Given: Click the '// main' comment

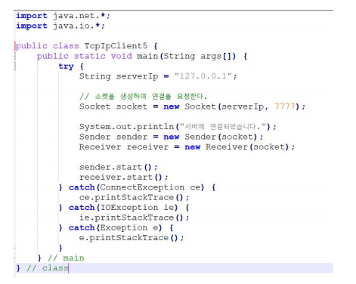Looking at the screenshot, I should (66, 258).
